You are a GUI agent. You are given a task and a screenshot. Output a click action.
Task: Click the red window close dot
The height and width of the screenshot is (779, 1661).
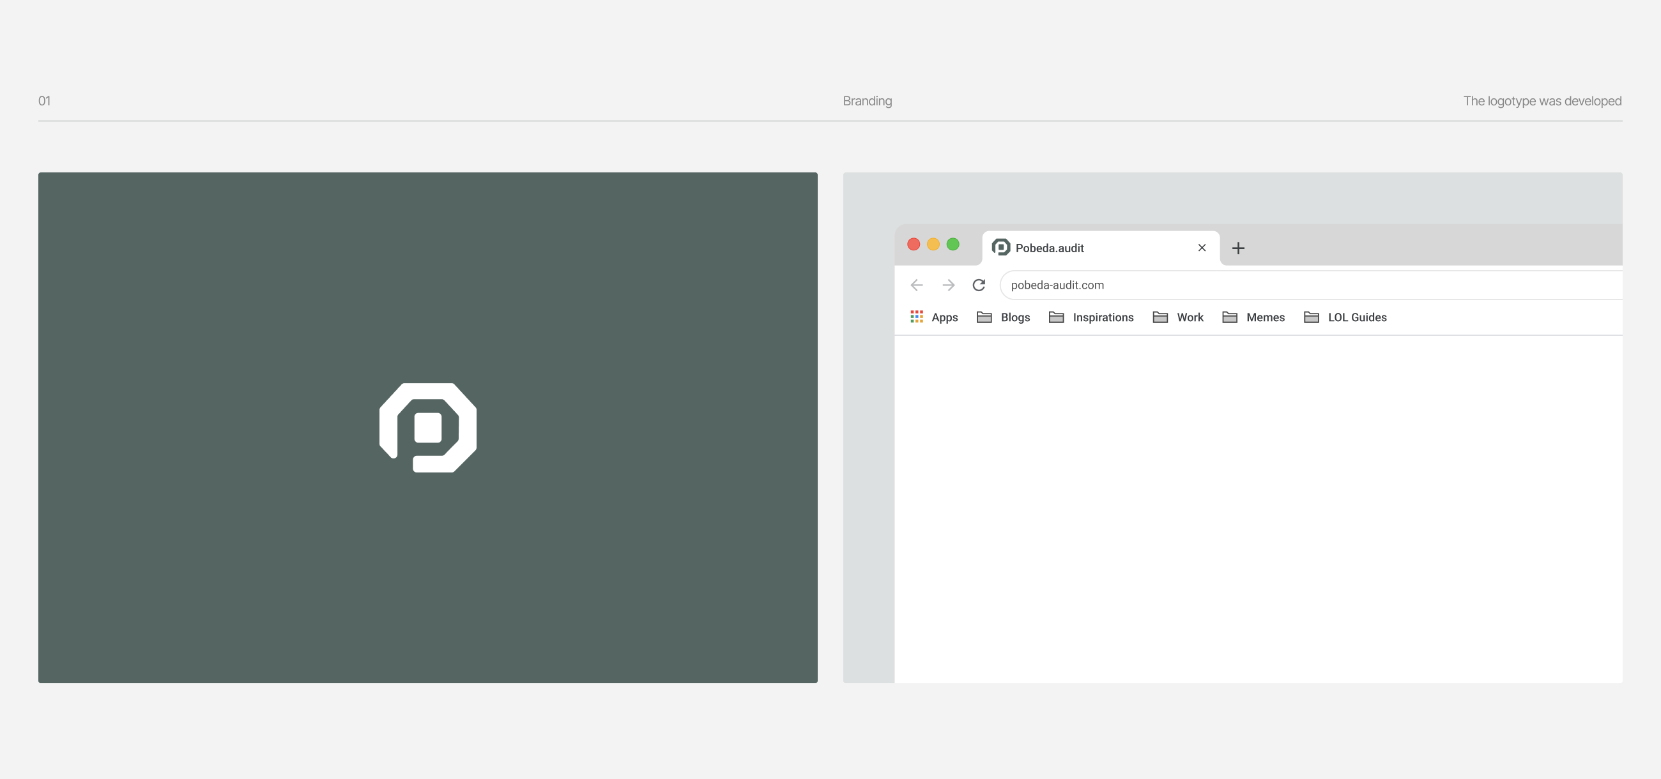click(x=914, y=244)
